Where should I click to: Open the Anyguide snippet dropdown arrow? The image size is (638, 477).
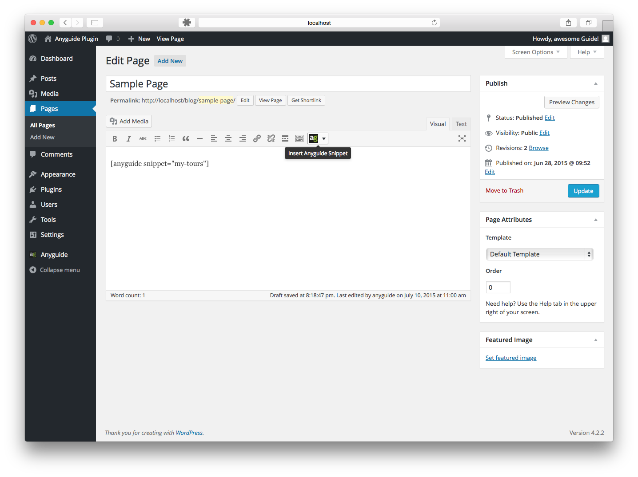click(324, 138)
